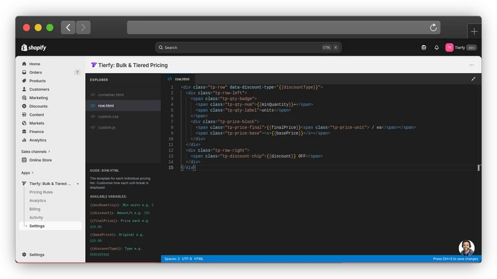Click the closing div on line 15
497x279 pixels.
click(188, 167)
